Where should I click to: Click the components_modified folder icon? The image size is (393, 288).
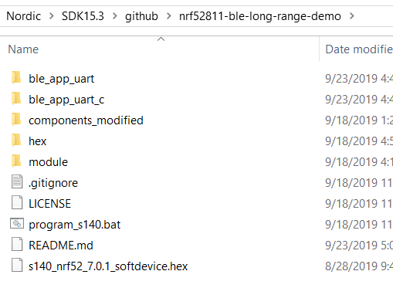(x=16, y=120)
